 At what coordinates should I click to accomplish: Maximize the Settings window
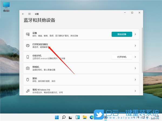click(x=132, y=13)
